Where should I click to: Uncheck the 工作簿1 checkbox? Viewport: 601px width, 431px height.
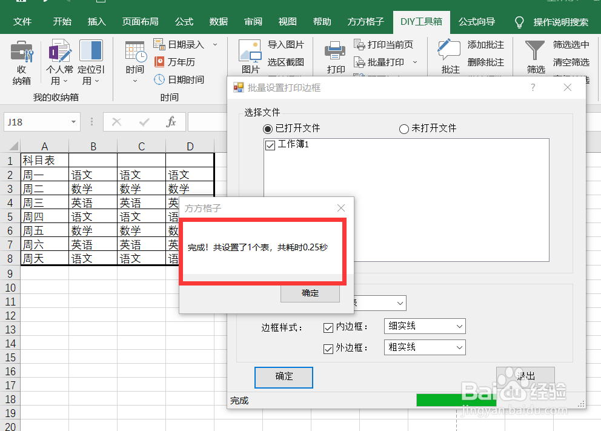[270, 145]
